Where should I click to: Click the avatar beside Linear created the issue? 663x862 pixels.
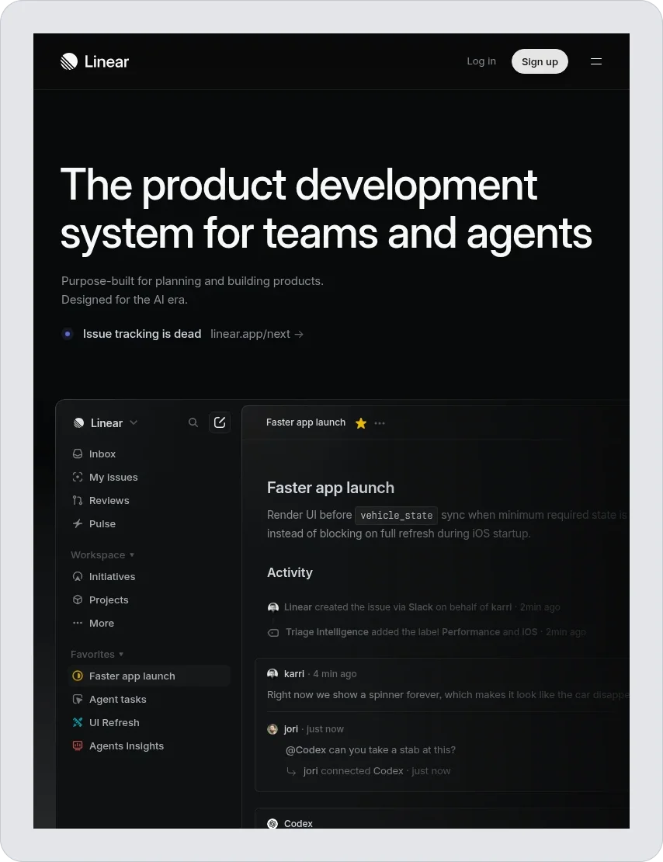272,607
